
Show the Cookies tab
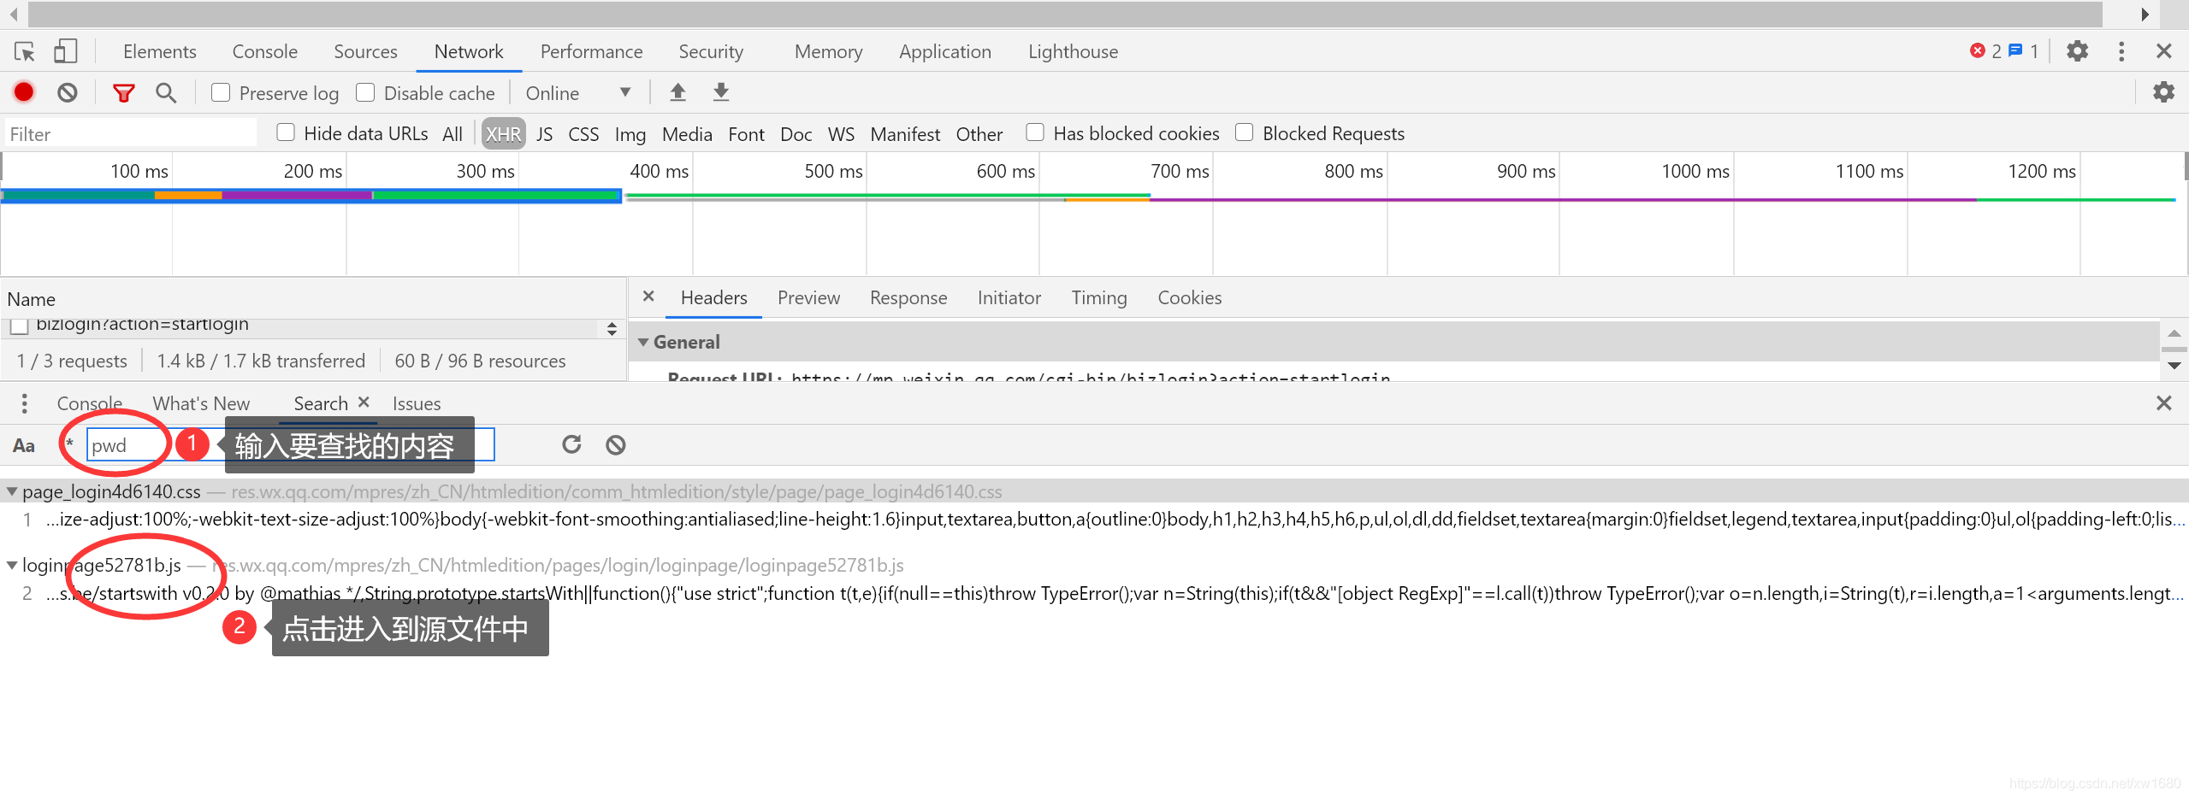(x=1189, y=297)
